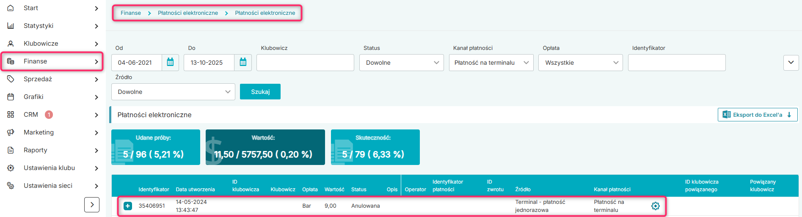The width and height of the screenshot is (802, 217).
Task: Open the Od date calendar picker
Action: [170, 63]
